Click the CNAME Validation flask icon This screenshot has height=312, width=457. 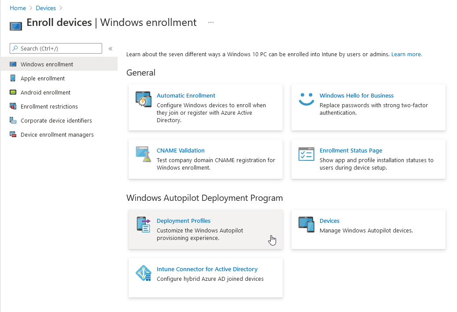coord(144,154)
